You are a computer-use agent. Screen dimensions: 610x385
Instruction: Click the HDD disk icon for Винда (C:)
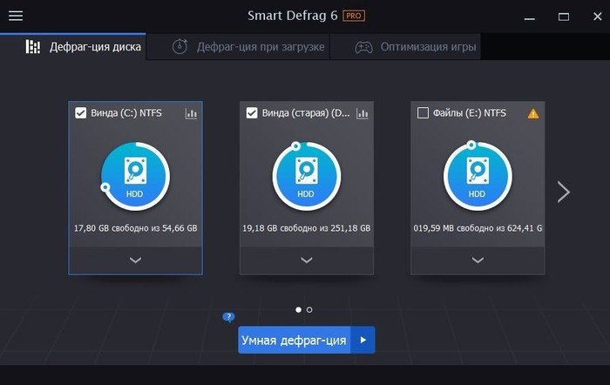tap(135, 178)
